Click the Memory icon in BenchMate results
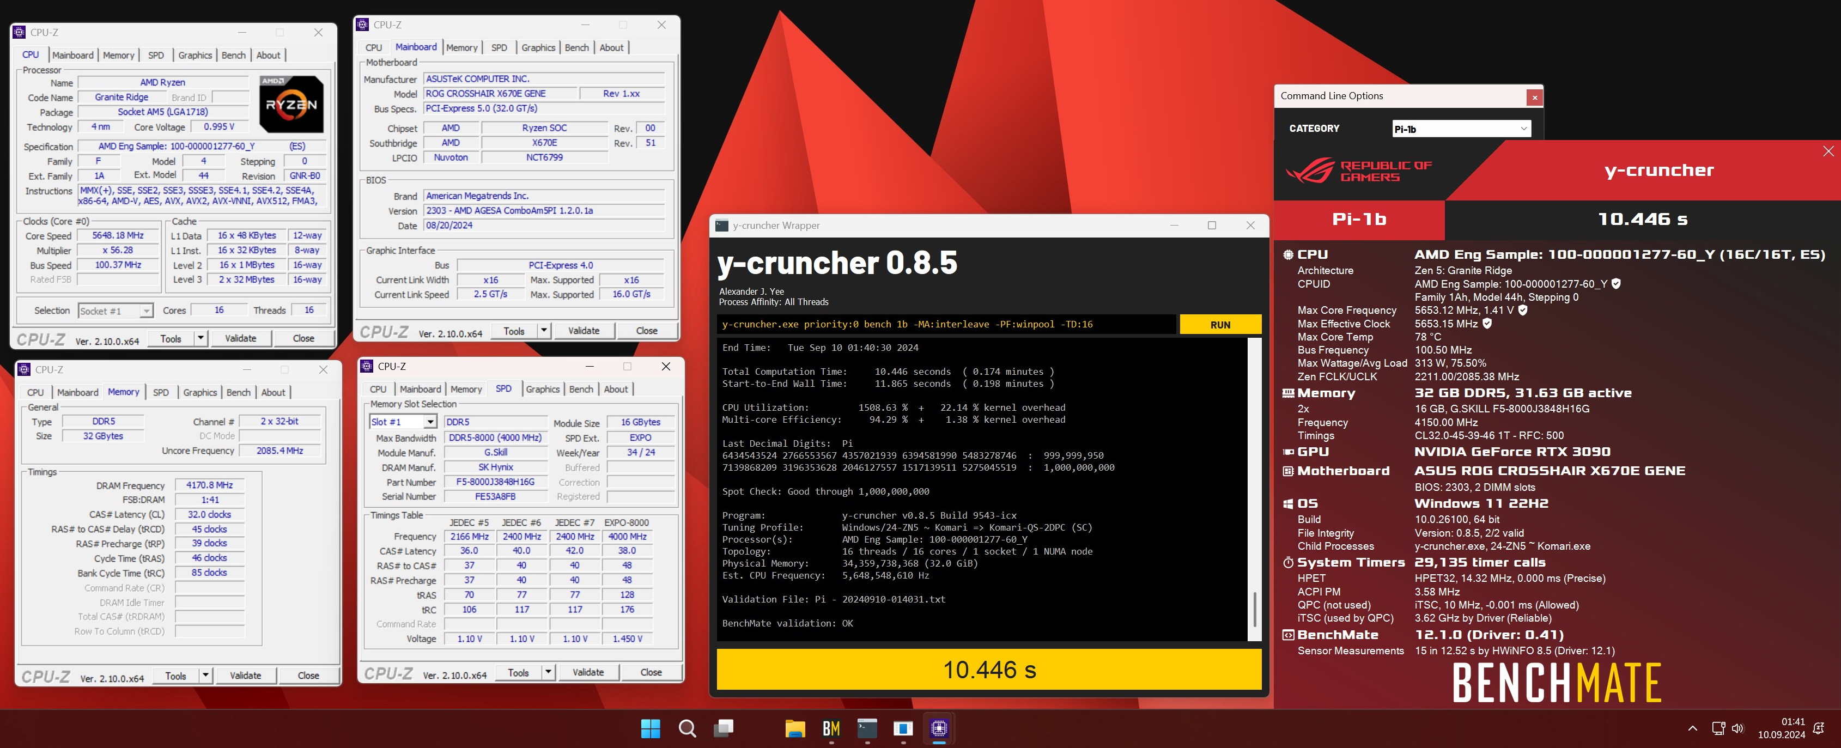The width and height of the screenshot is (1841, 748). [x=1288, y=393]
